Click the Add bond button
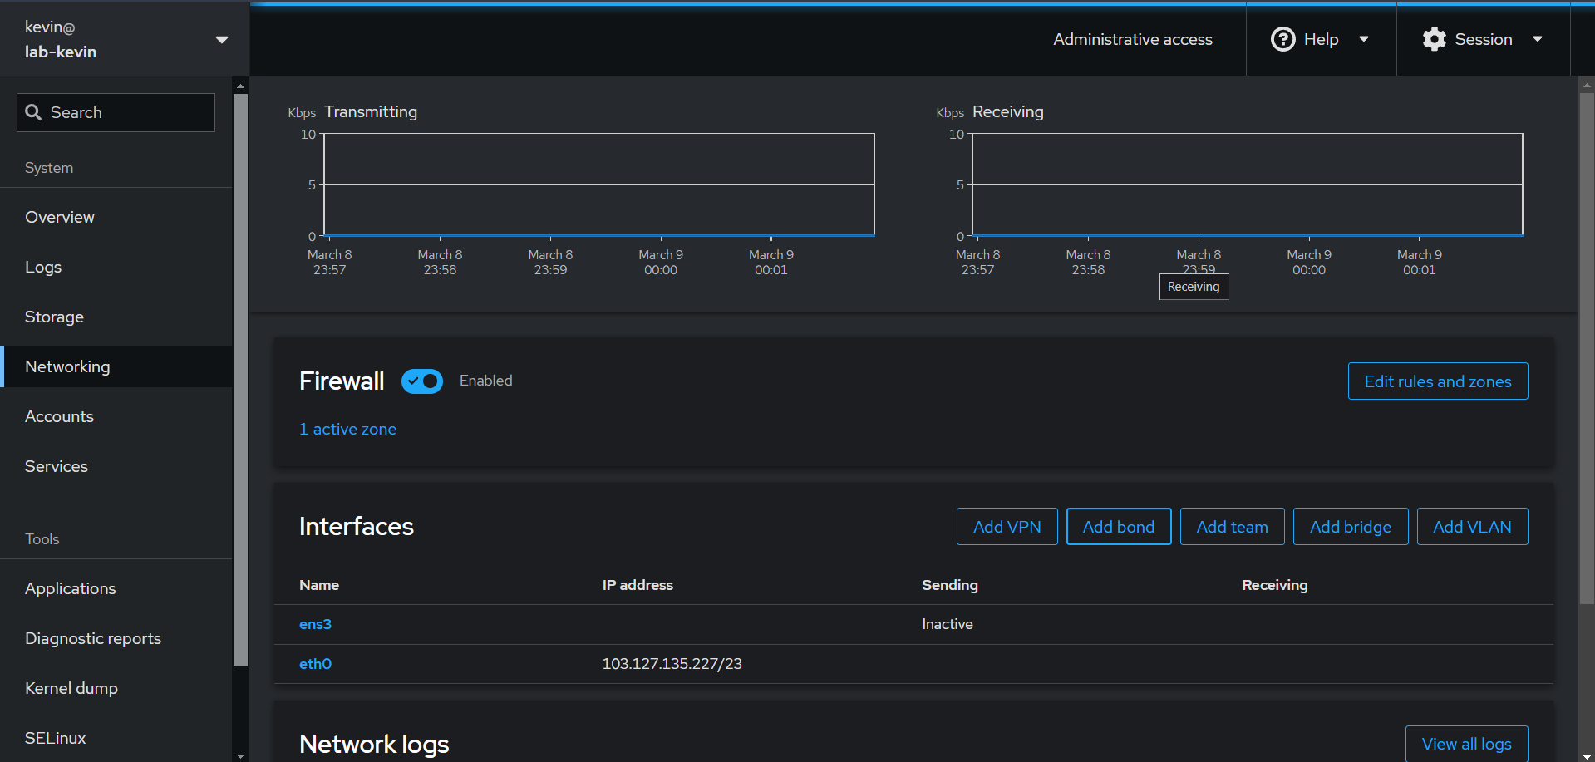Viewport: 1595px width, 762px height. 1118,527
